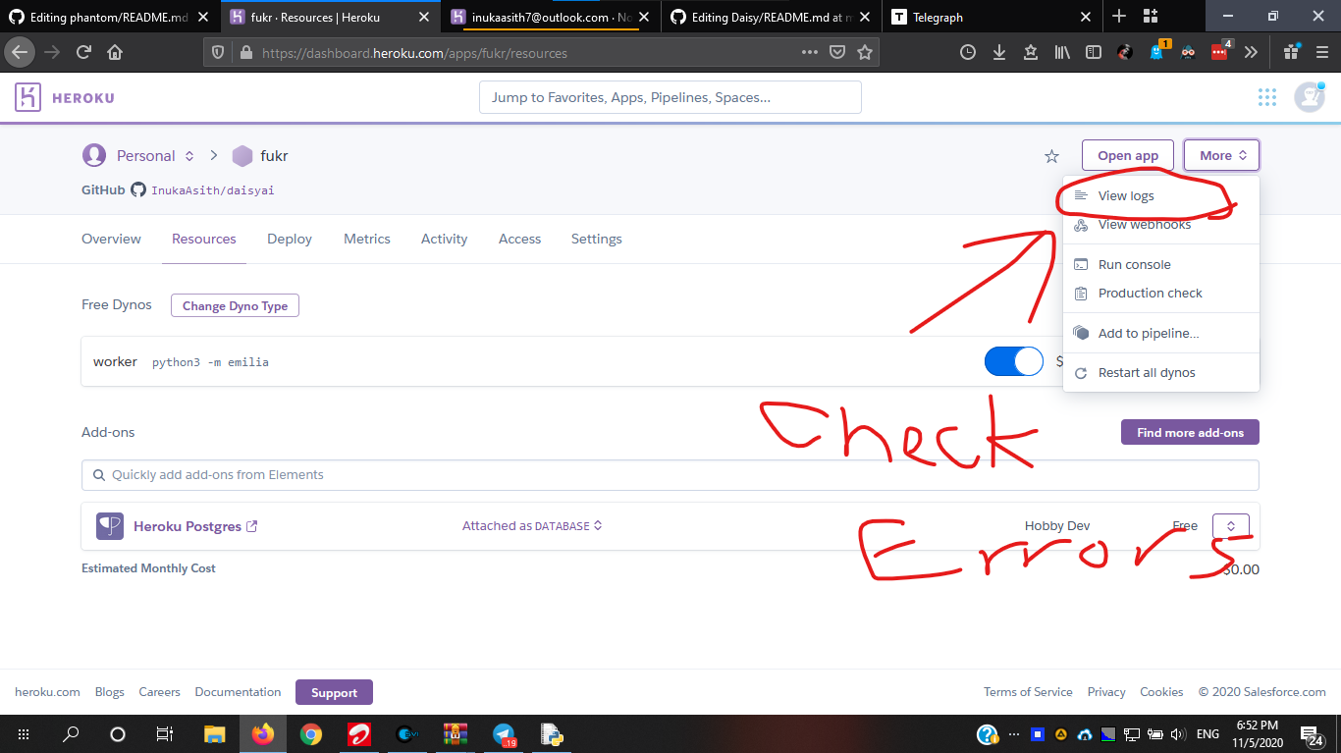1341x753 pixels.
Task: Switch to the Telegraph browser tab
Action: 992,17
